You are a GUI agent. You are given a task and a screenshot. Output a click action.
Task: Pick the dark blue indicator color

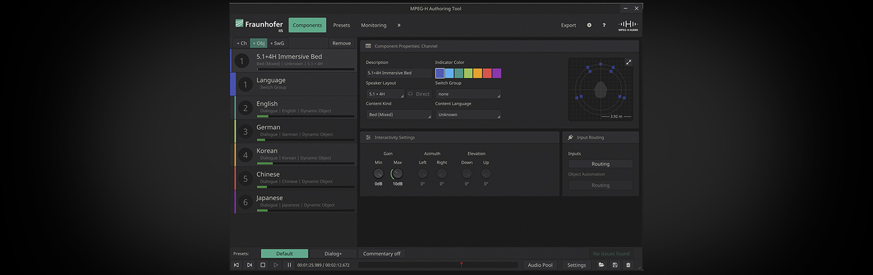coord(440,73)
